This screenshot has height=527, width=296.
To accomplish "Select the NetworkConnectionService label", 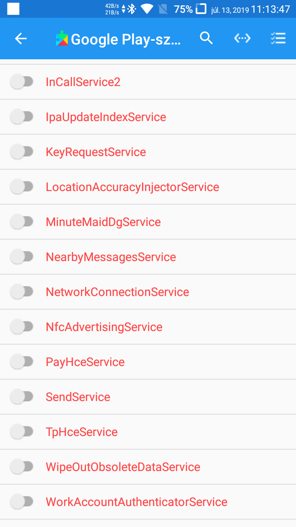I will click(118, 292).
